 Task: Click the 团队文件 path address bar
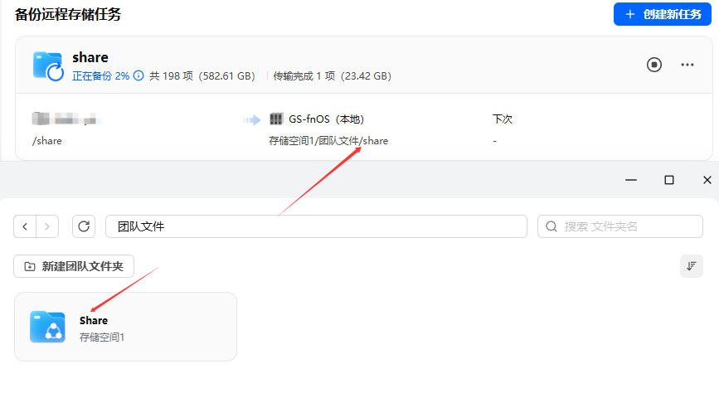pyautogui.click(x=316, y=226)
